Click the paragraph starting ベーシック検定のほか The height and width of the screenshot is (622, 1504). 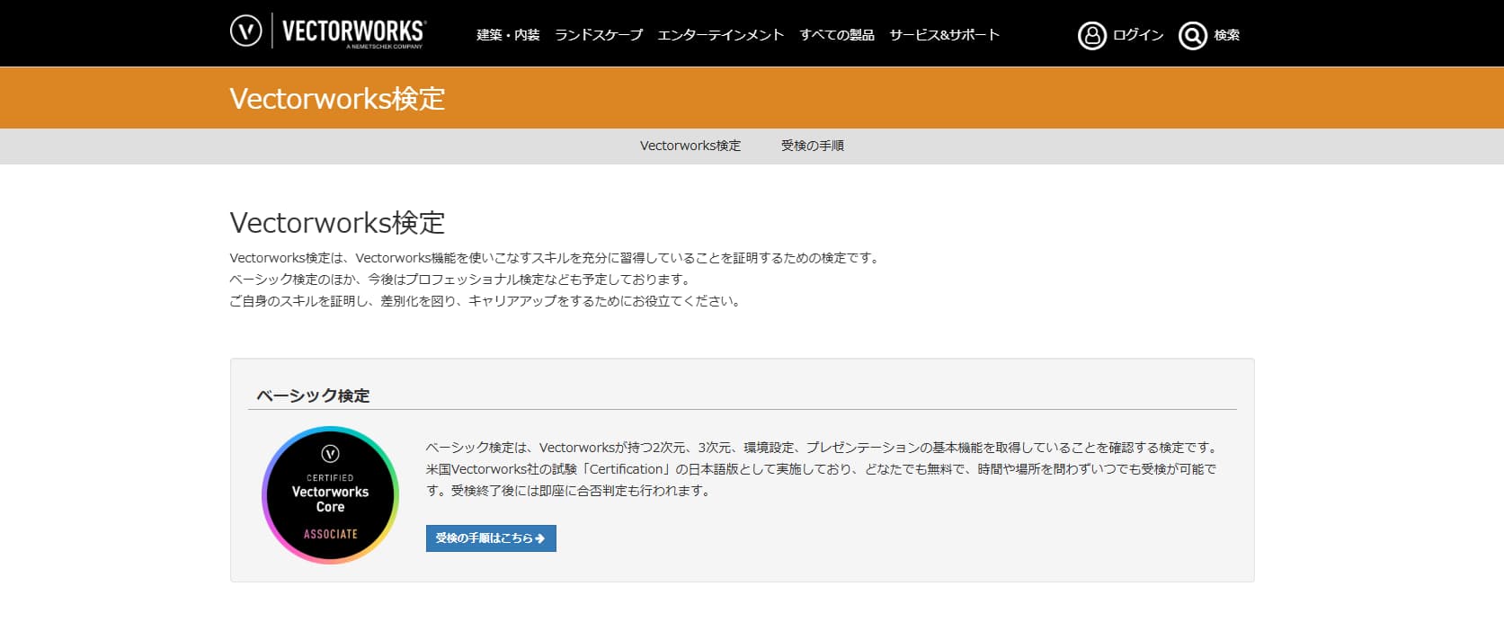pos(460,280)
